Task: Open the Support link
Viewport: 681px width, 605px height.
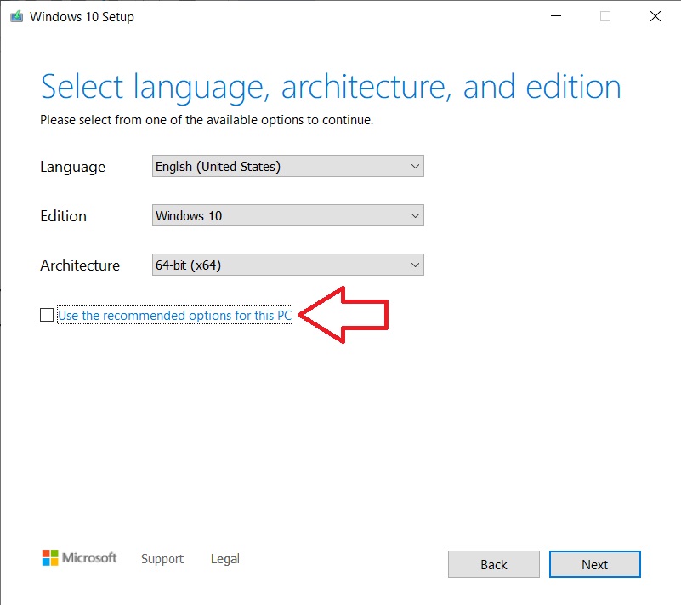Action: [162, 559]
